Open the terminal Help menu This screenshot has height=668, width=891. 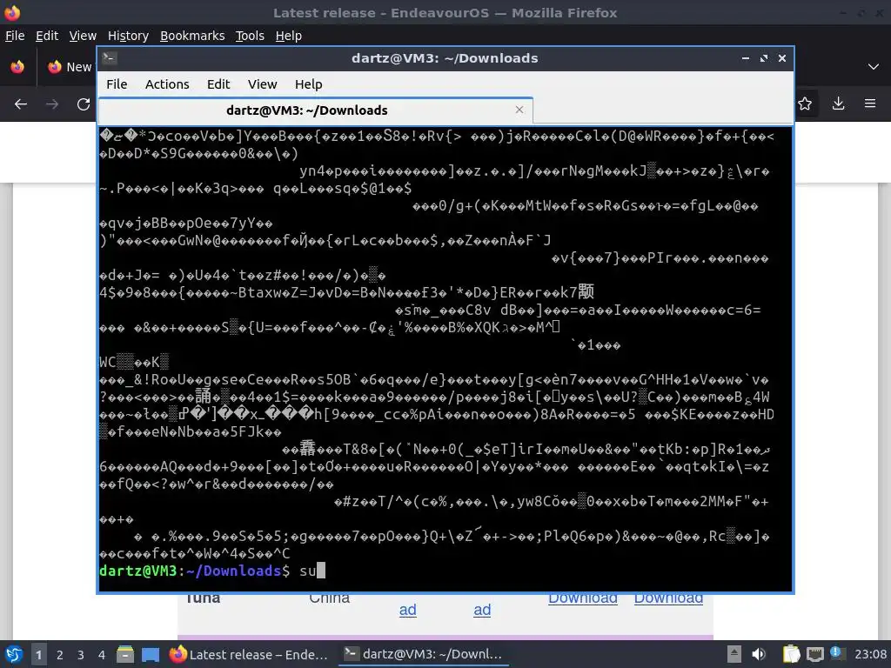click(309, 84)
